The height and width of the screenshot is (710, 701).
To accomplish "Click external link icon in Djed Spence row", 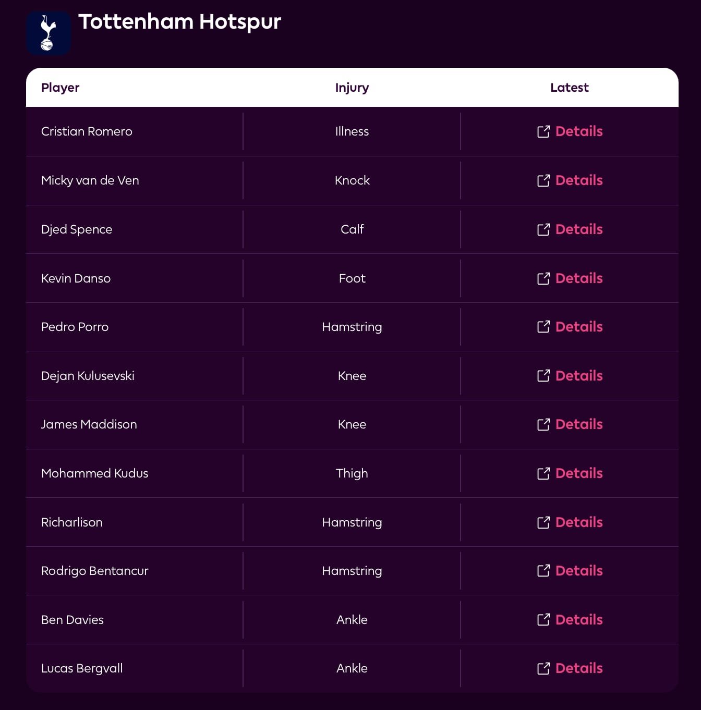I will tap(543, 229).
